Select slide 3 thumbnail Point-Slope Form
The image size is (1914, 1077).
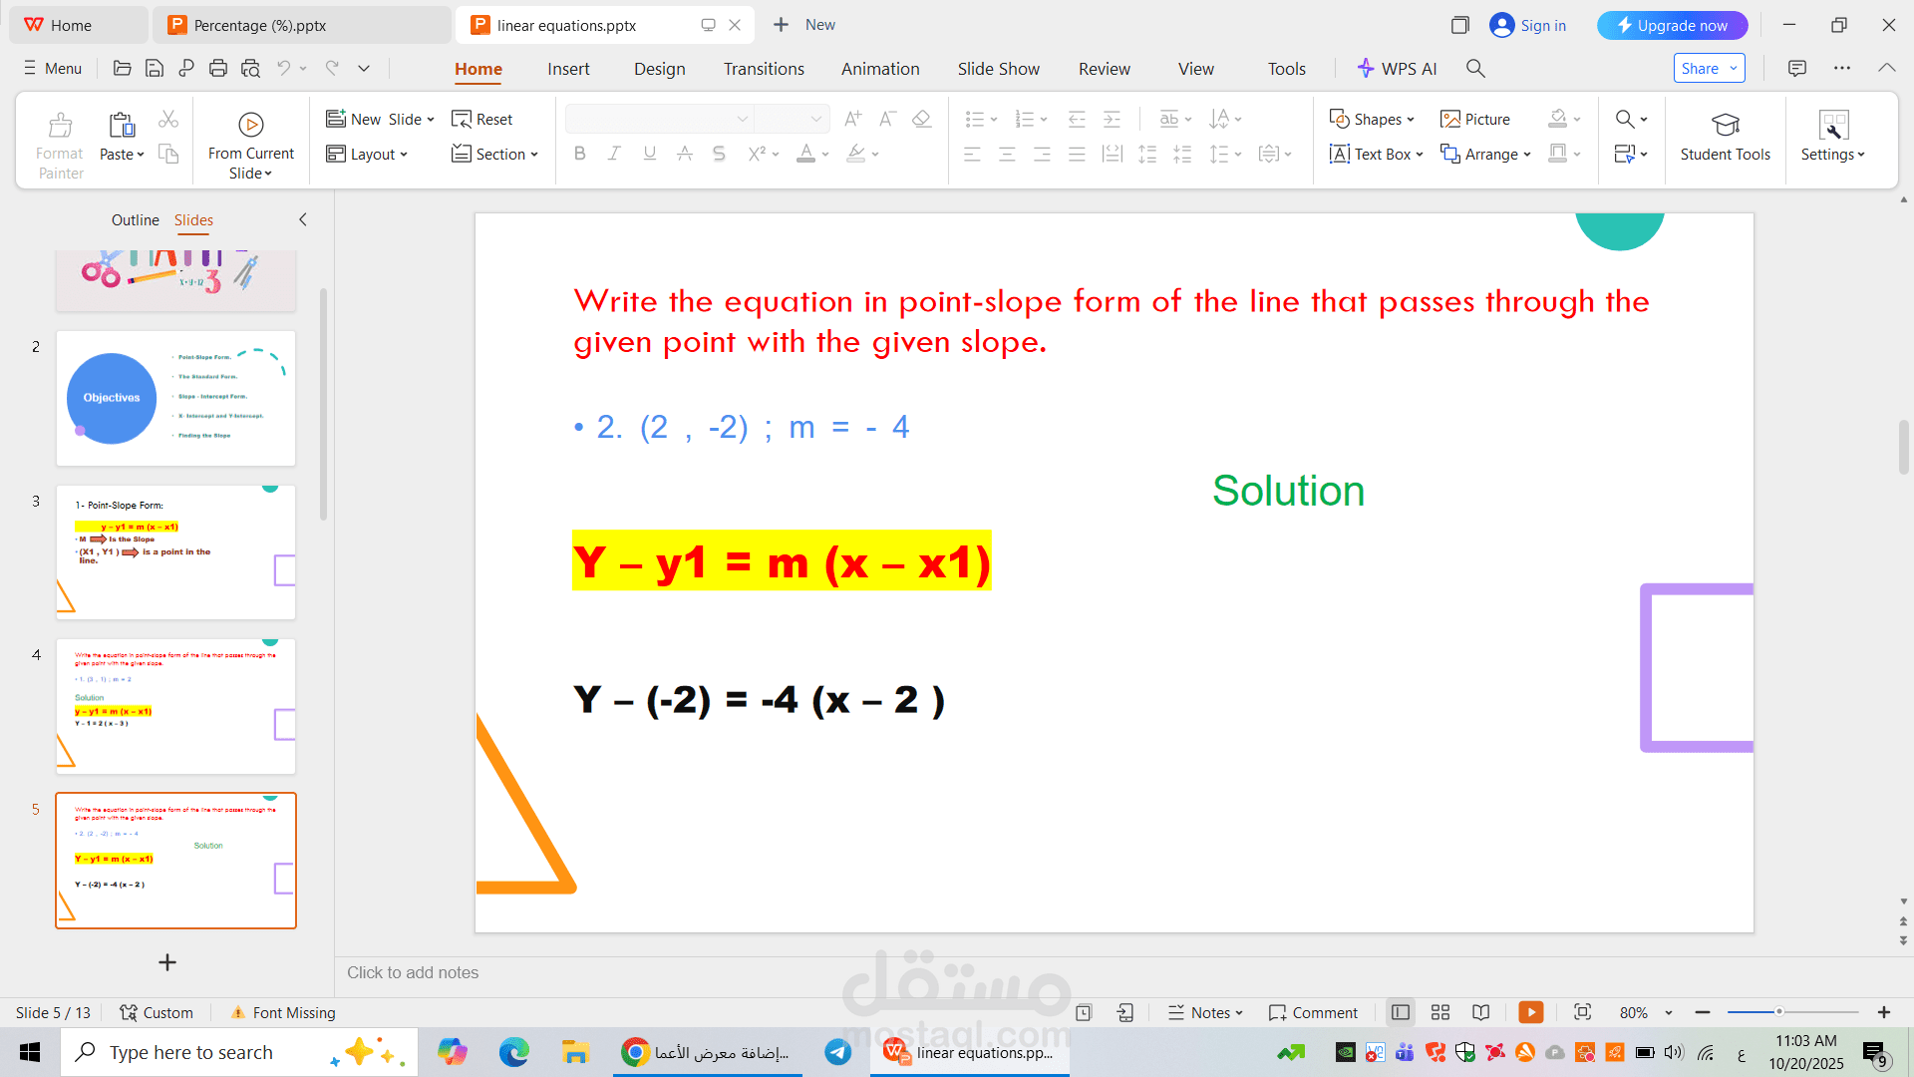(x=175, y=551)
